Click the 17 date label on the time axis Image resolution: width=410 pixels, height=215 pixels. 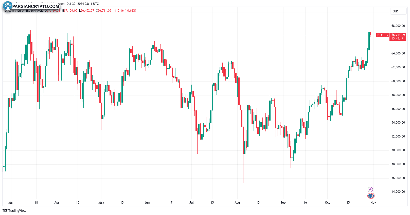(171, 203)
